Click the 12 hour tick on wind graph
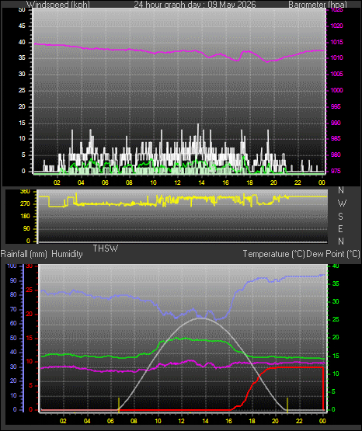362x431 pixels. pos(177,182)
